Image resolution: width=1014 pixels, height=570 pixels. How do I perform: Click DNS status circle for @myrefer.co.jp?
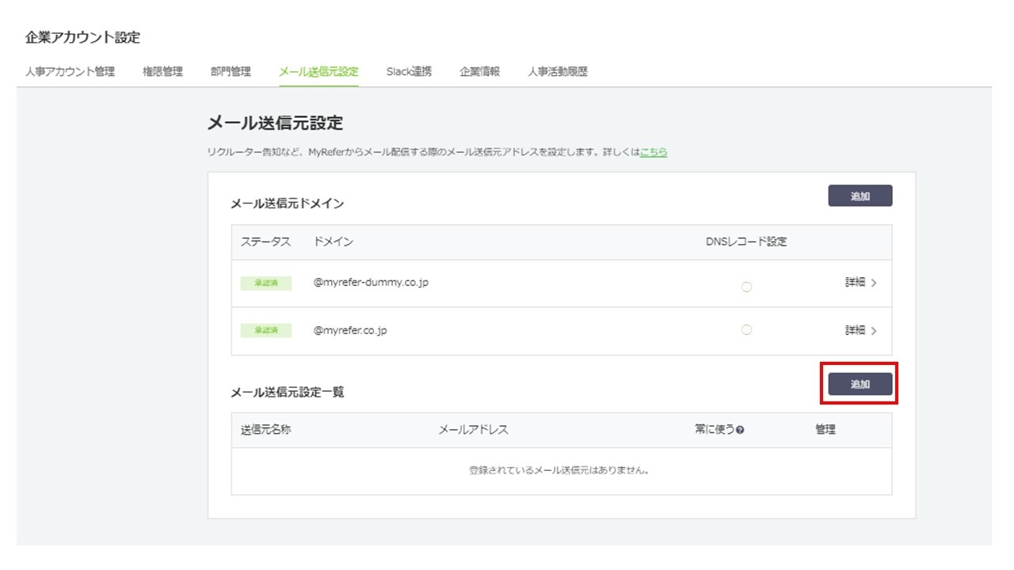(x=745, y=330)
